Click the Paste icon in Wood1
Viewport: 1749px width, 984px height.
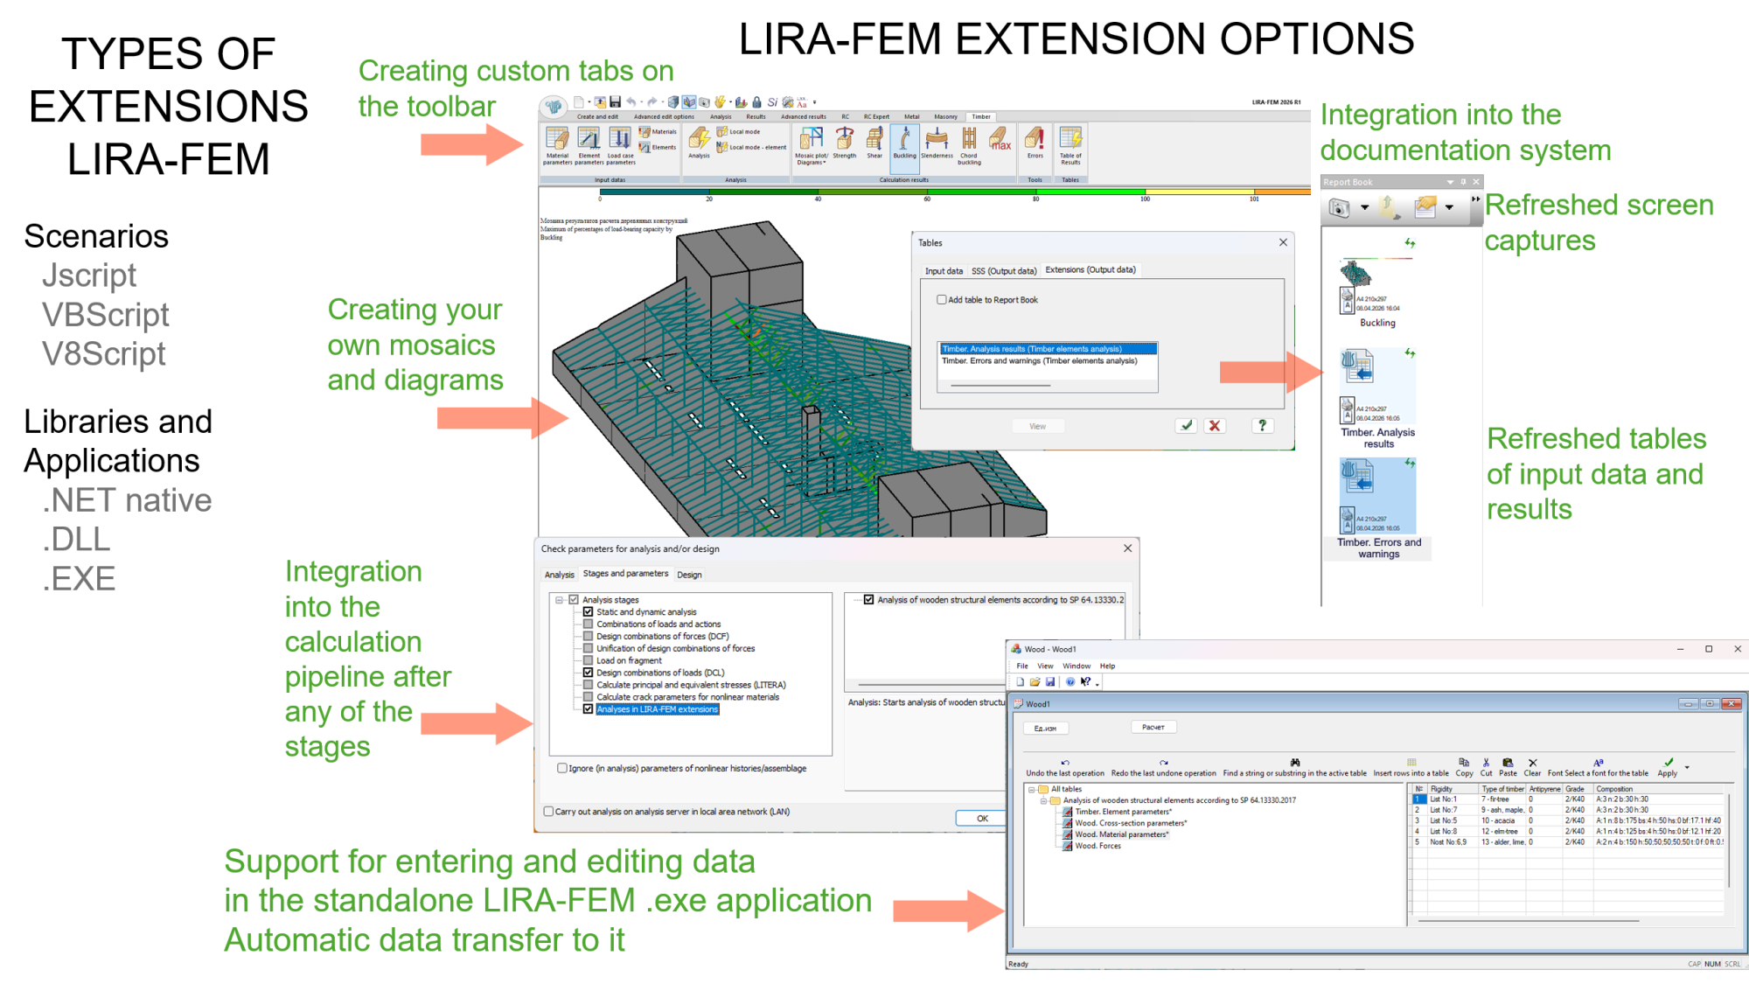click(x=1508, y=763)
